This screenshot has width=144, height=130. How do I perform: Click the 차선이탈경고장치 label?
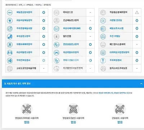point(24,52)
